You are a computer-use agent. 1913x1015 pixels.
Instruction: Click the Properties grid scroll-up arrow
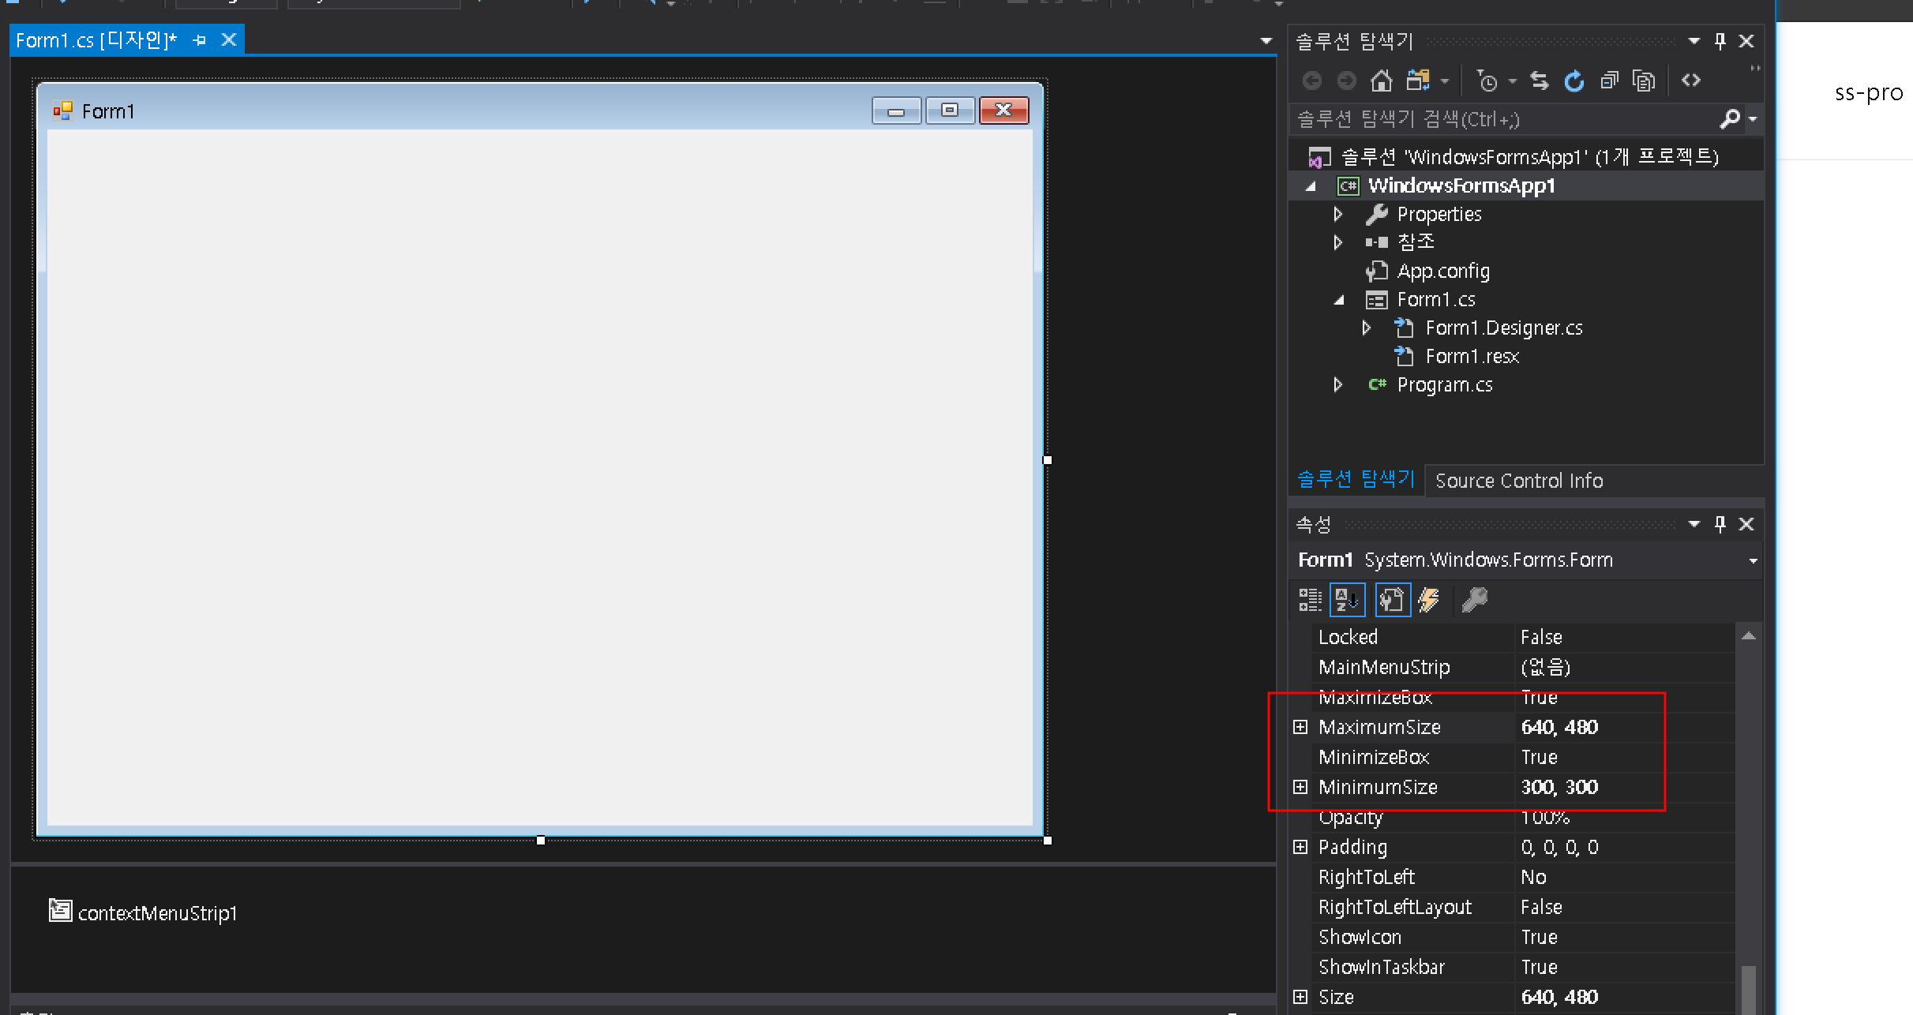1749,636
